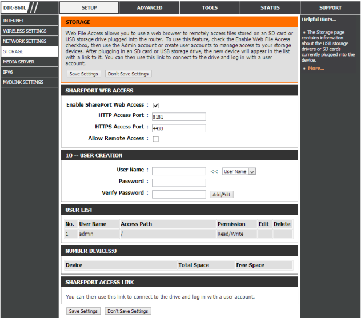The image size is (361, 318).
Task: Open WIRELESS SETTINGS in the sidebar
Action: point(29,31)
